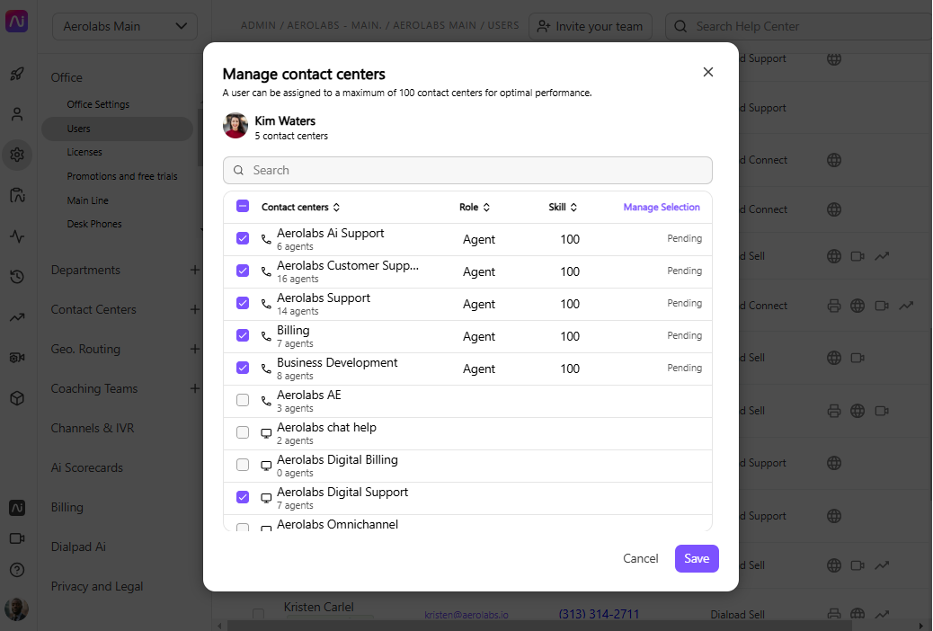Click the Office heading in the sidebar
933x631 pixels.
click(x=67, y=77)
